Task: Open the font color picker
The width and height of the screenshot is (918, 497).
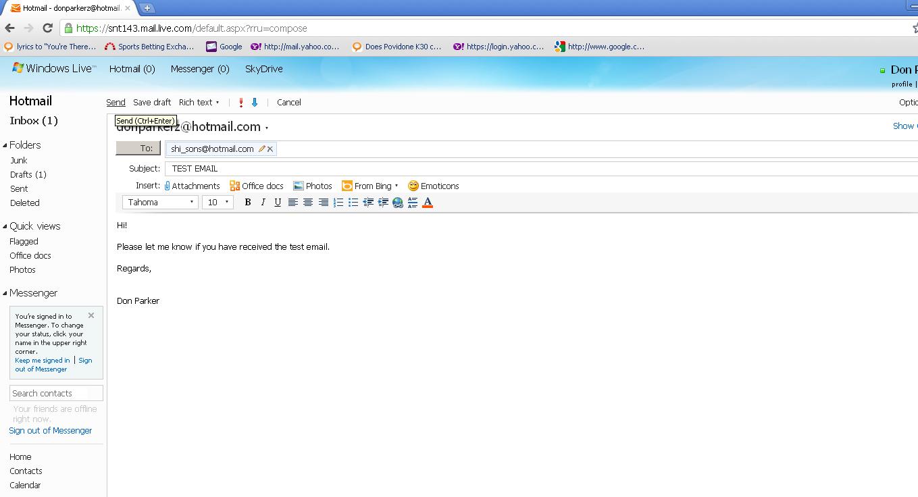Action: click(428, 203)
